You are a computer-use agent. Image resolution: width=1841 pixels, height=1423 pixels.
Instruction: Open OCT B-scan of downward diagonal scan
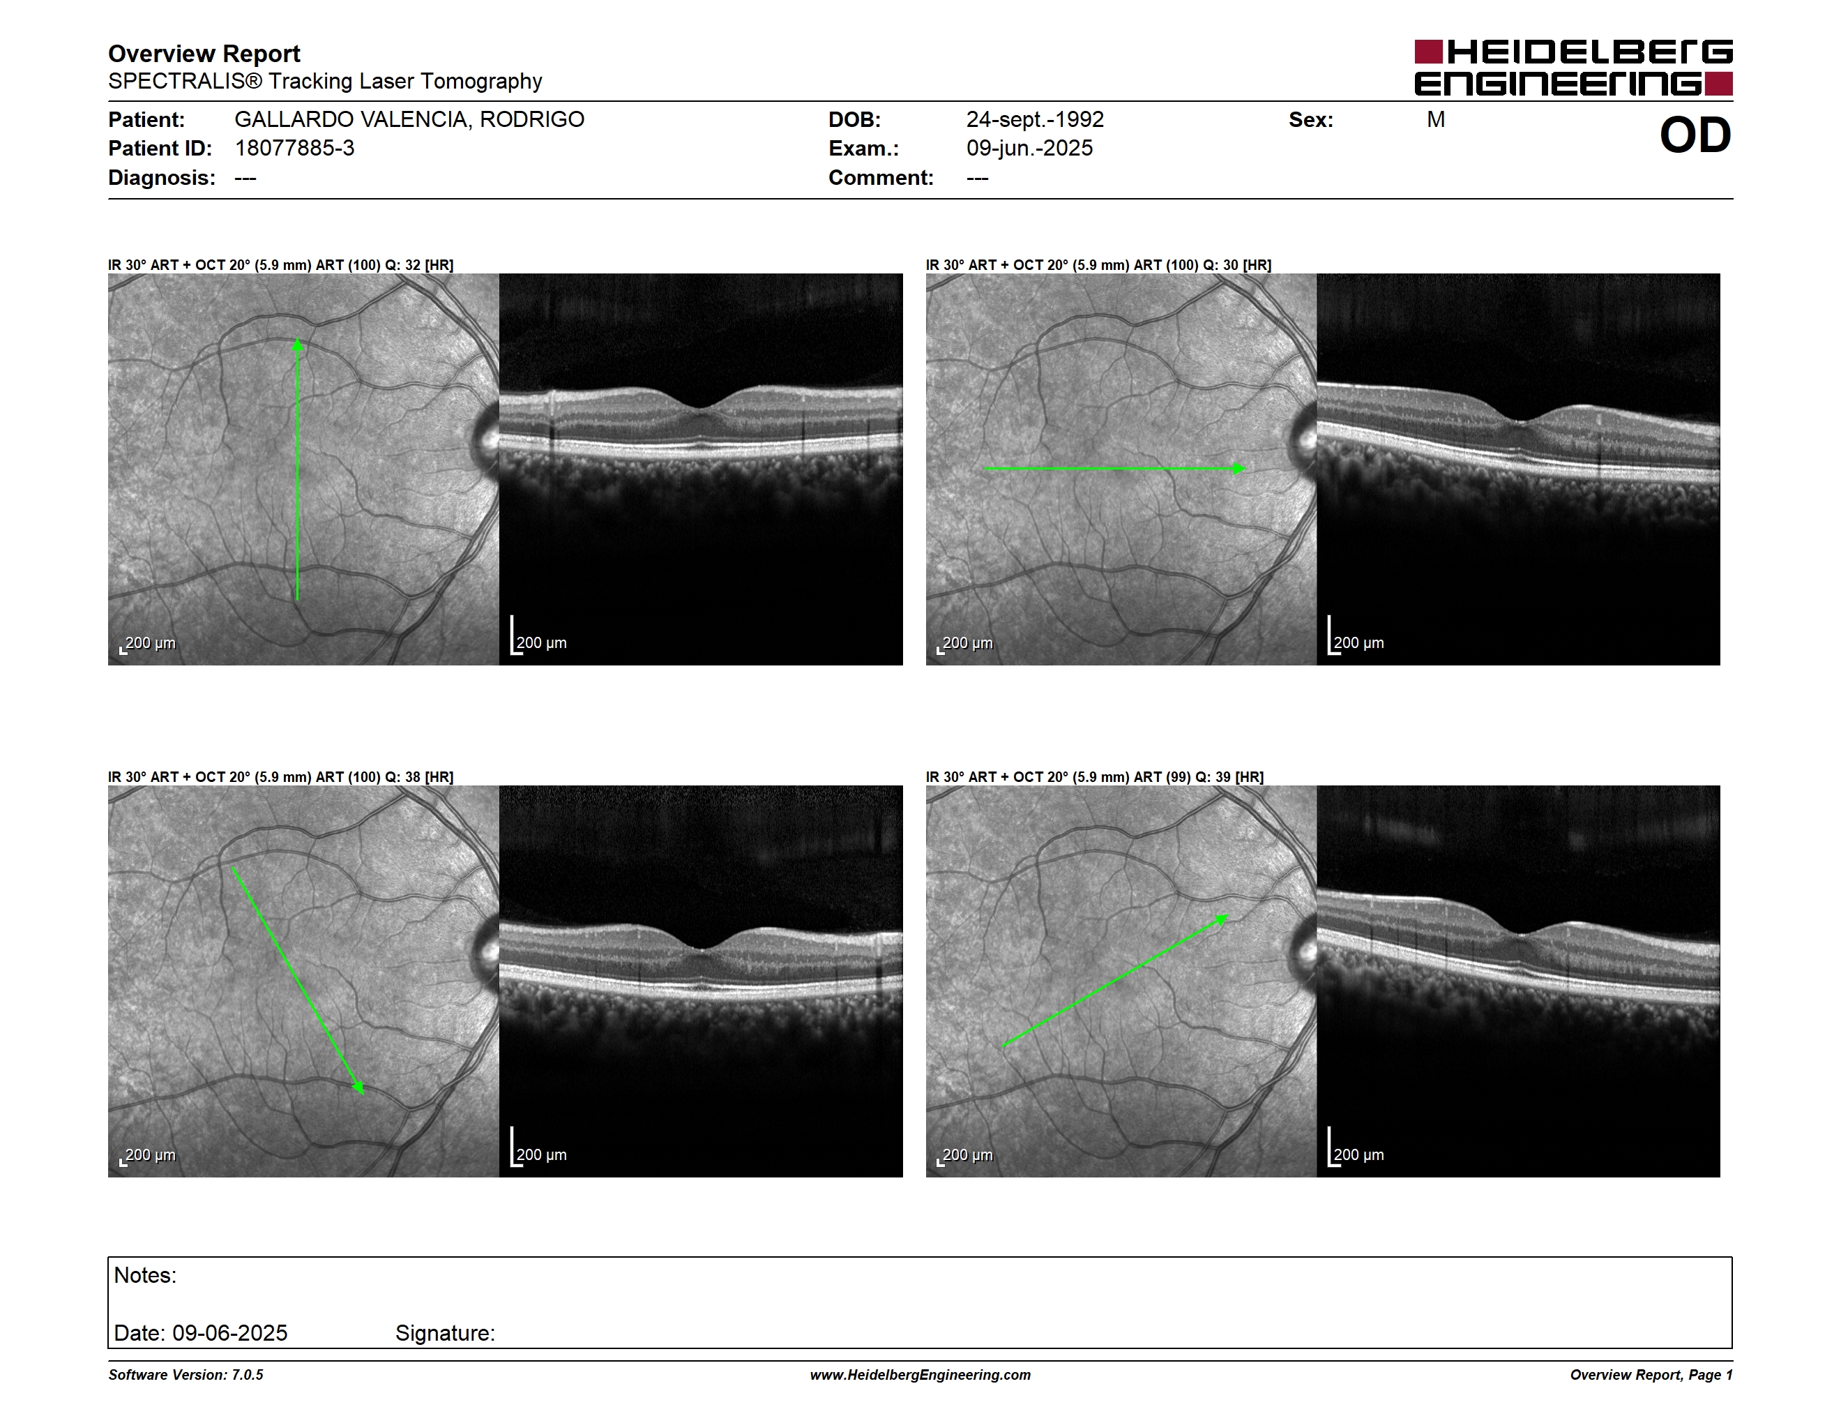click(x=701, y=981)
